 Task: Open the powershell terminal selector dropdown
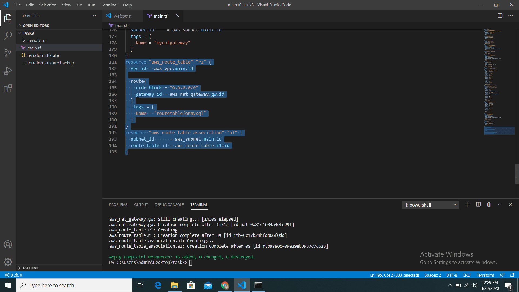[x=430, y=205]
